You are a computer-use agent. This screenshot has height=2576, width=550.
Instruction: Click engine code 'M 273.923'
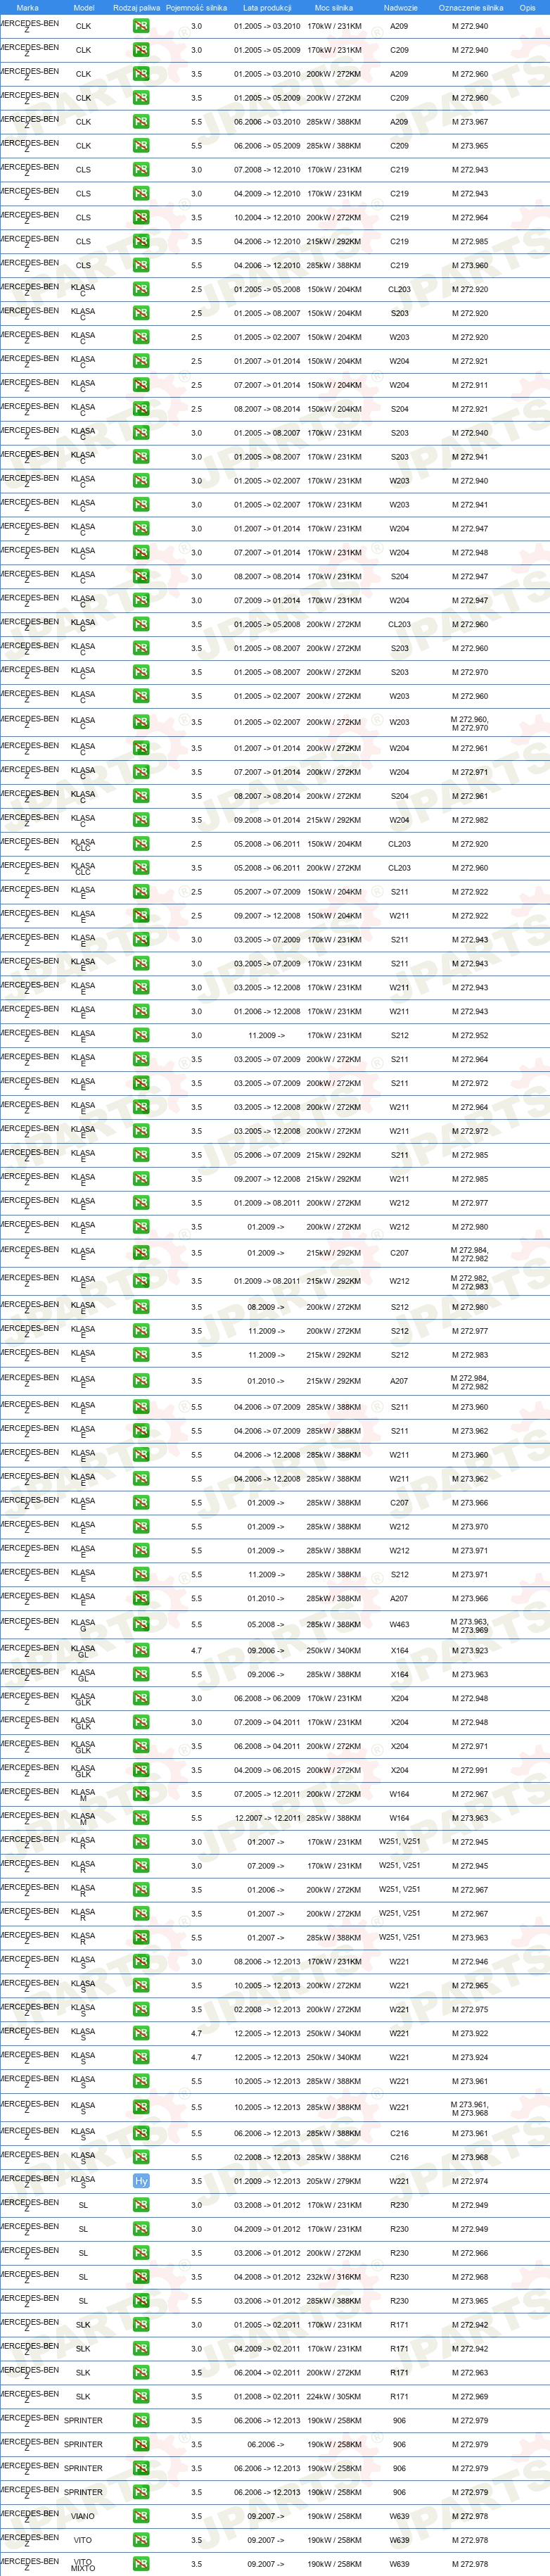(x=470, y=1651)
